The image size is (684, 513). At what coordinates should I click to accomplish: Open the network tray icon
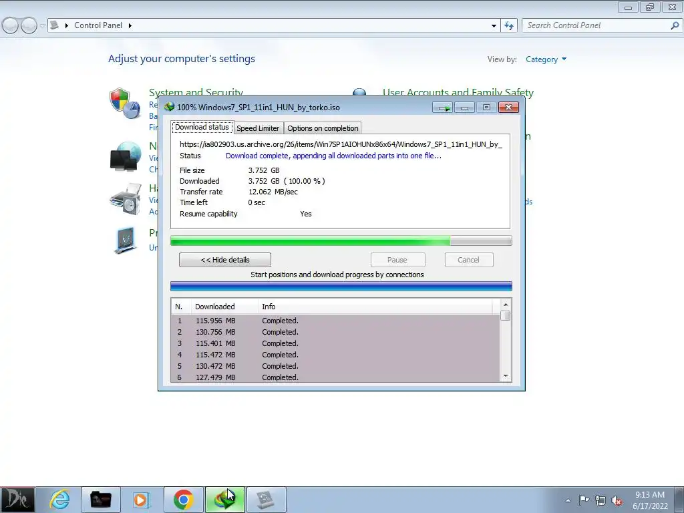coord(601,500)
